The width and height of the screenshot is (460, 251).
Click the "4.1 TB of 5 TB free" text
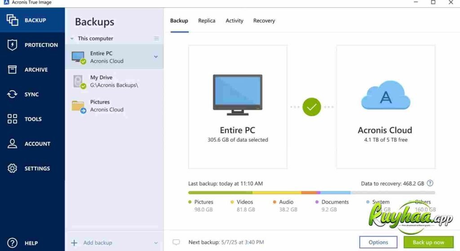[x=386, y=140]
